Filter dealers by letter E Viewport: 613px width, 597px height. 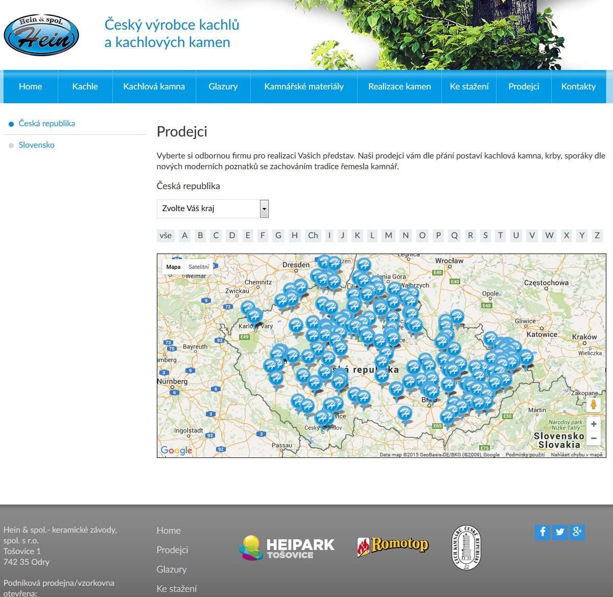248,236
